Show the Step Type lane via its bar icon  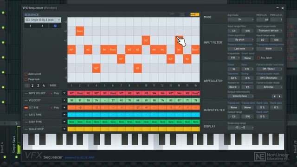coord(26,122)
